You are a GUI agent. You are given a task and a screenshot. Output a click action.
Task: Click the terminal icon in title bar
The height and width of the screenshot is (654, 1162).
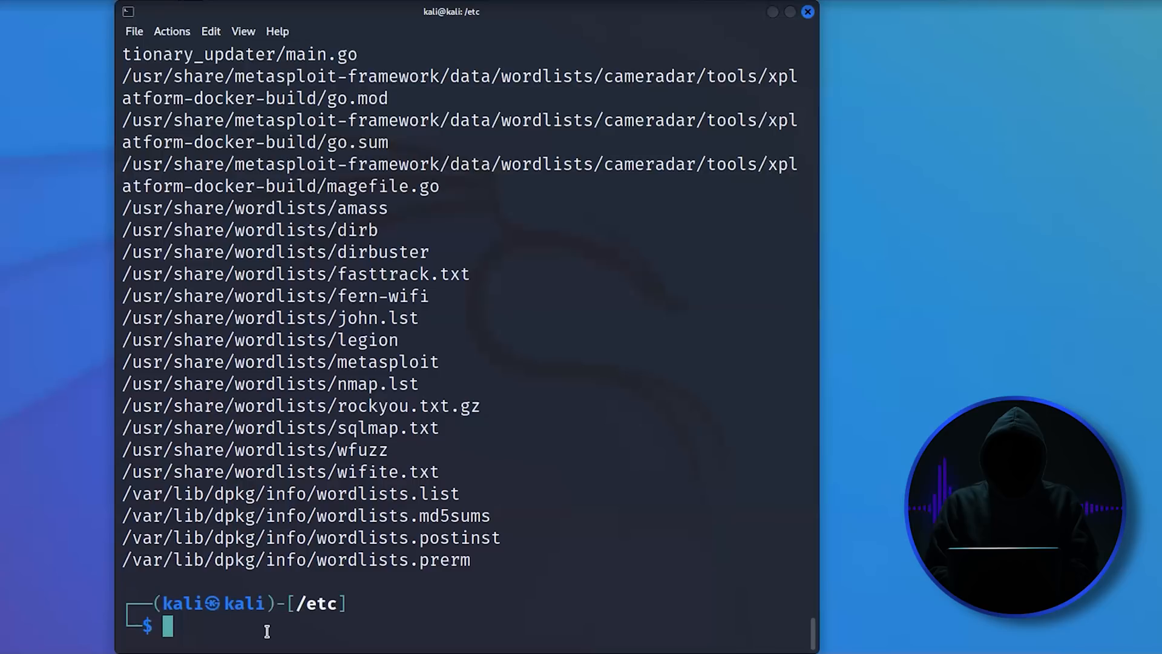pyautogui.click(x=128, y=12)
